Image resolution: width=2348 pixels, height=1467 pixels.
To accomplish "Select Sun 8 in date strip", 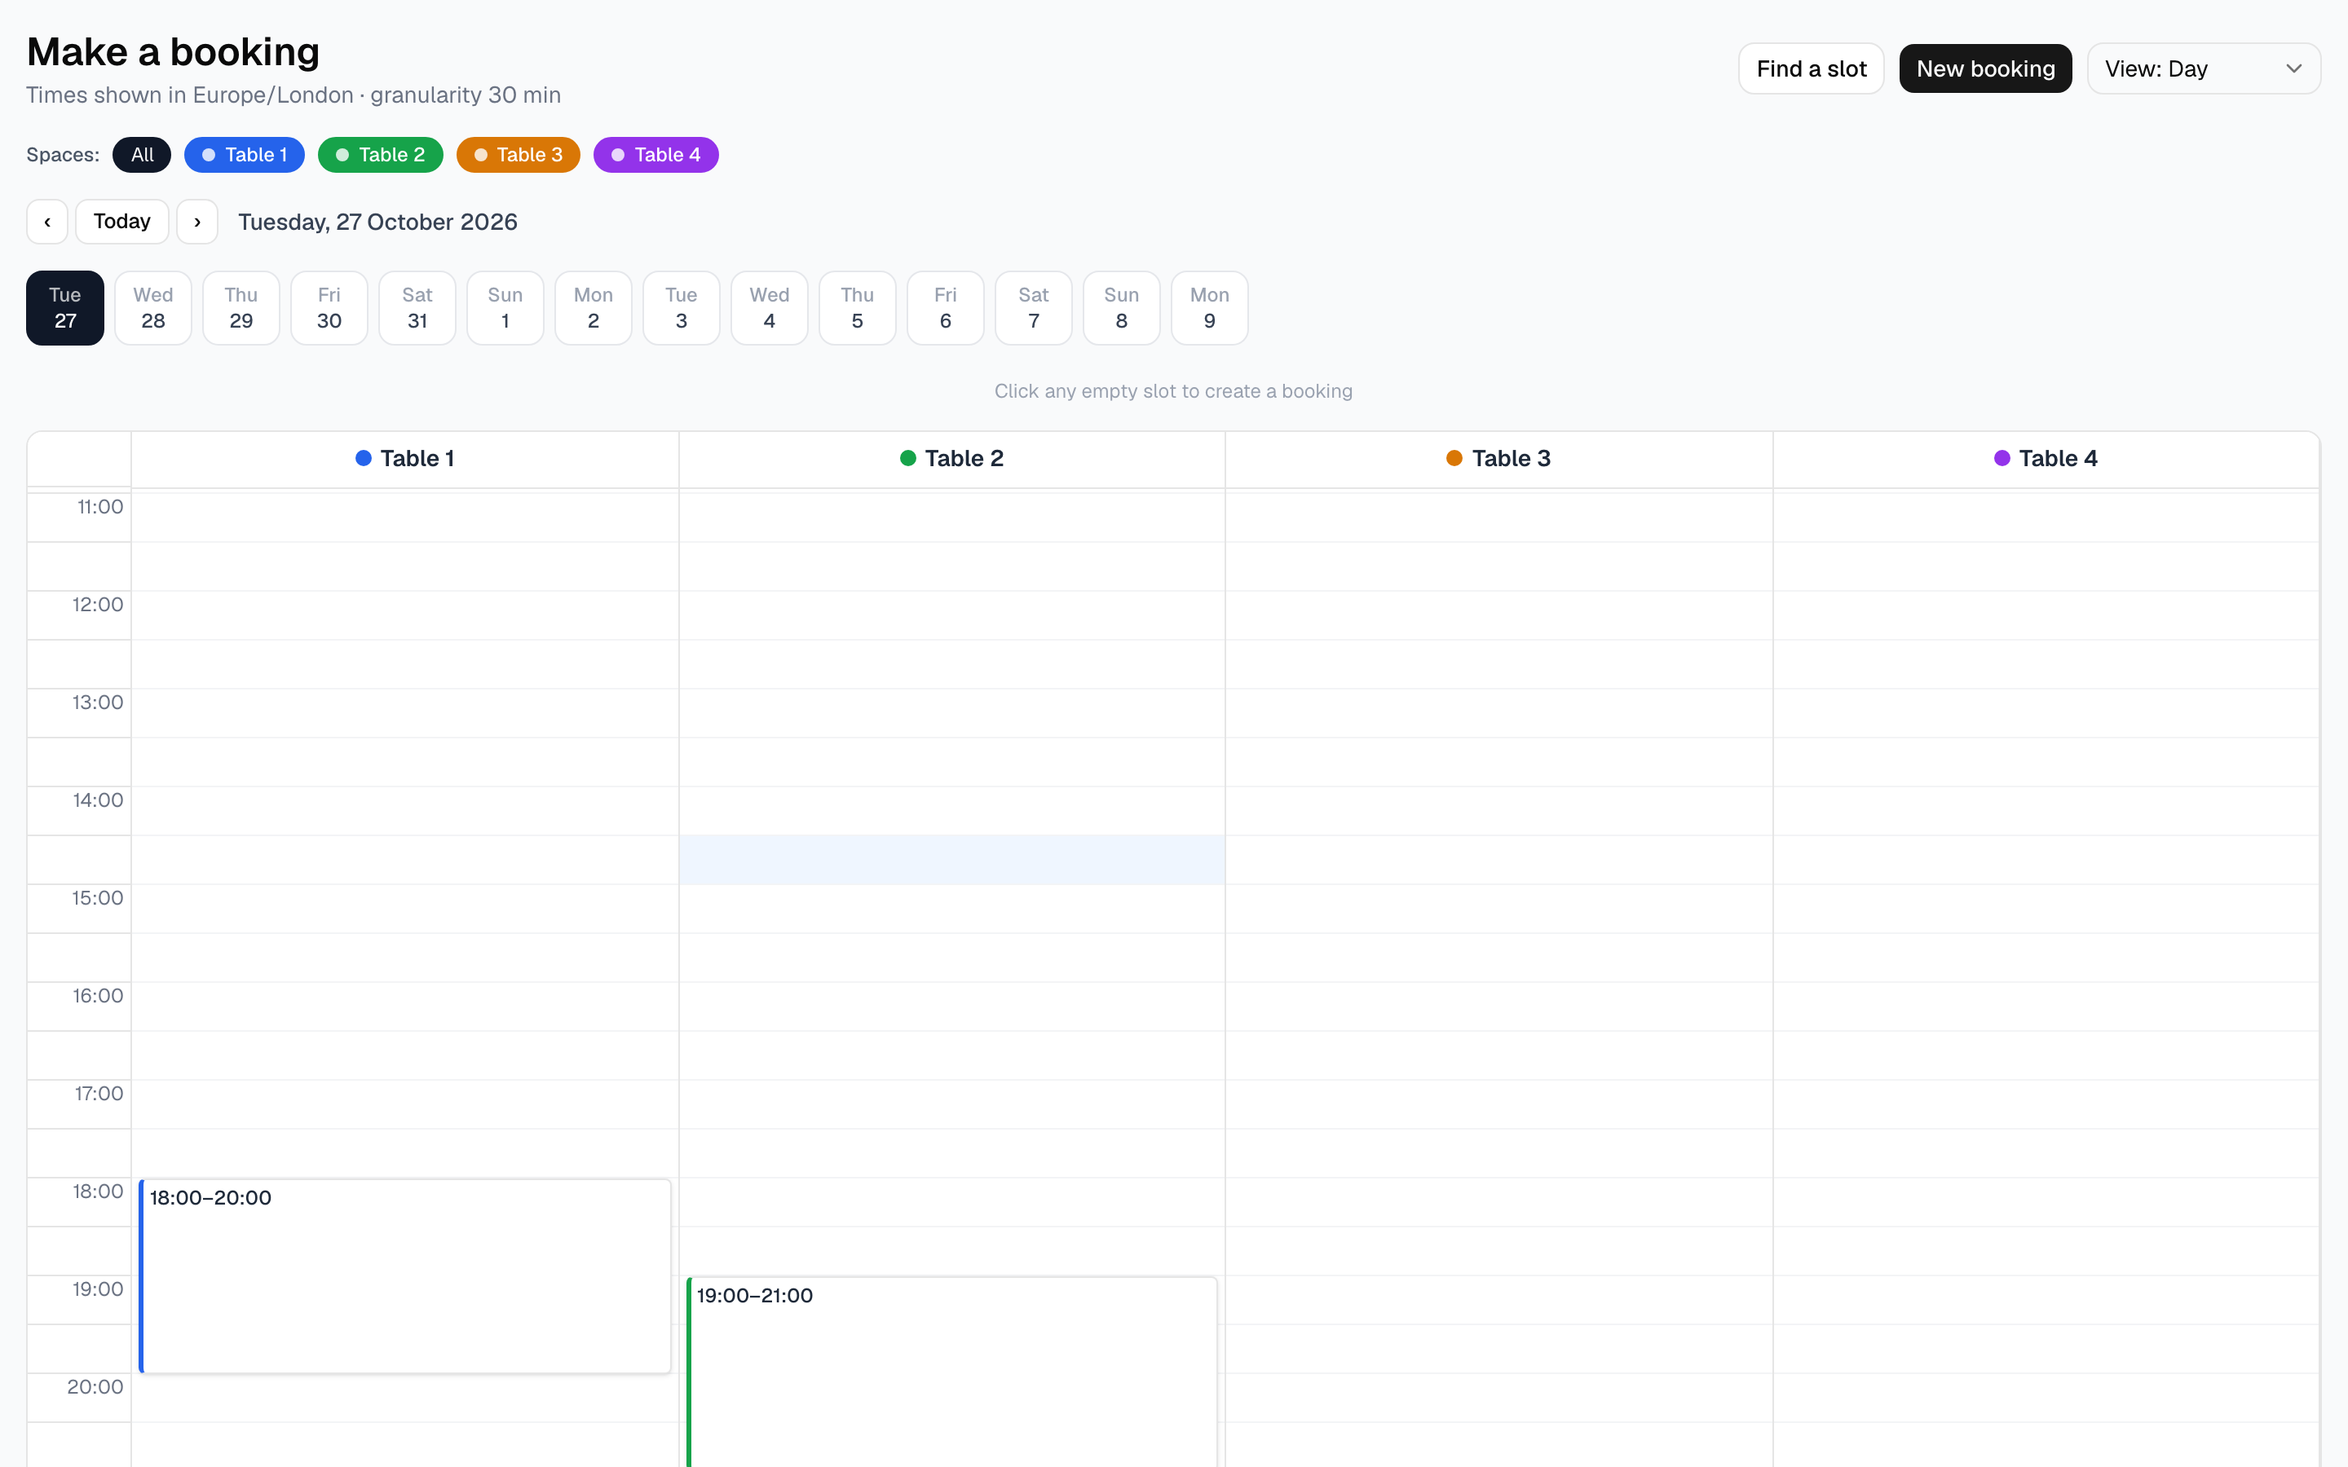I will point(1122,307).
